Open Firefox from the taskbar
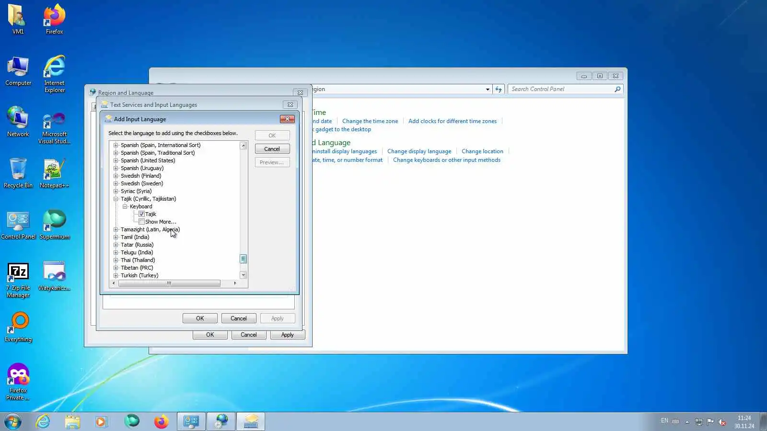767x431 pixels. [x=162, y=421]
